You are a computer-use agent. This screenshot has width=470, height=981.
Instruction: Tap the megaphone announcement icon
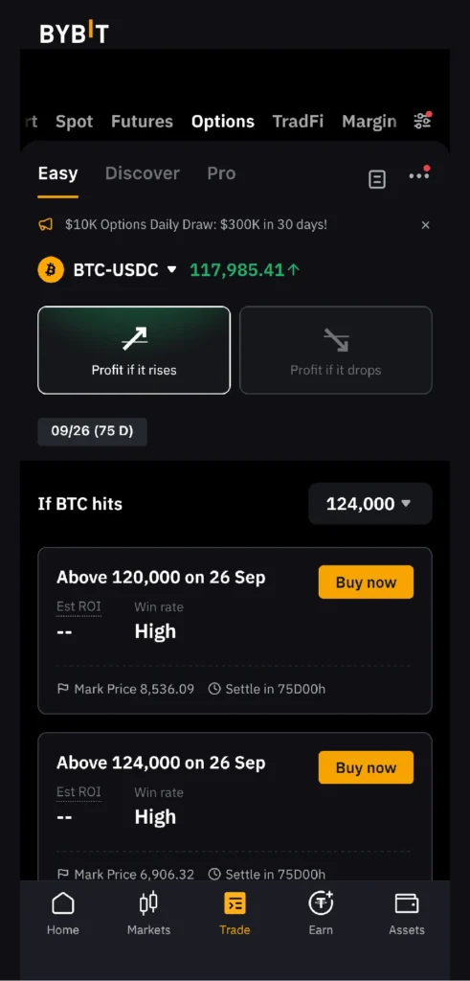(46, 224)
